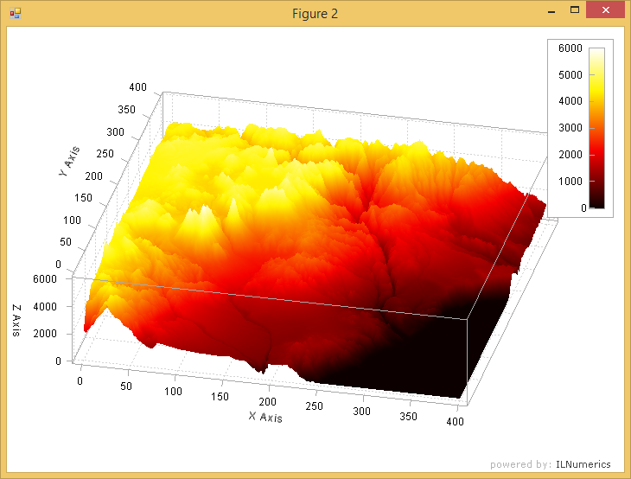Minimize the Figure 2 window
Screen dimensions: 631x479
pyautogui.click(x=551, y=11)
